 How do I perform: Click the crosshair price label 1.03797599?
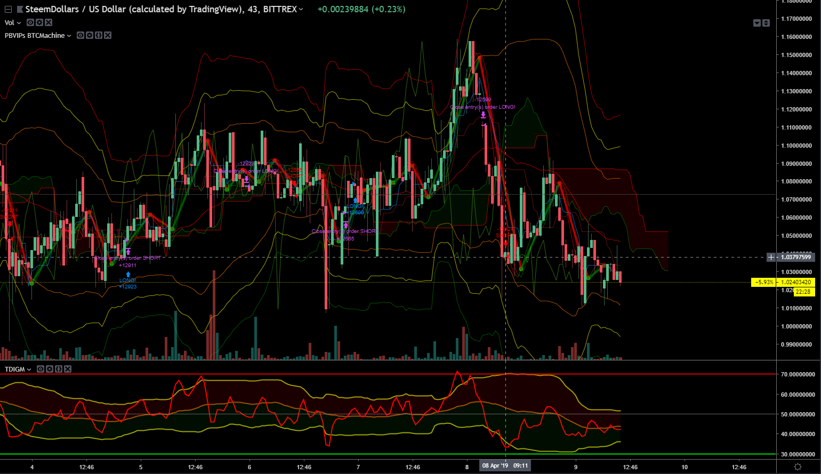tap(796, 258)
